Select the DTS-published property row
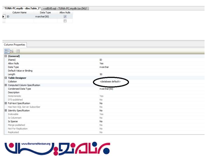The image size is (221, 156). tap(15, 100)
